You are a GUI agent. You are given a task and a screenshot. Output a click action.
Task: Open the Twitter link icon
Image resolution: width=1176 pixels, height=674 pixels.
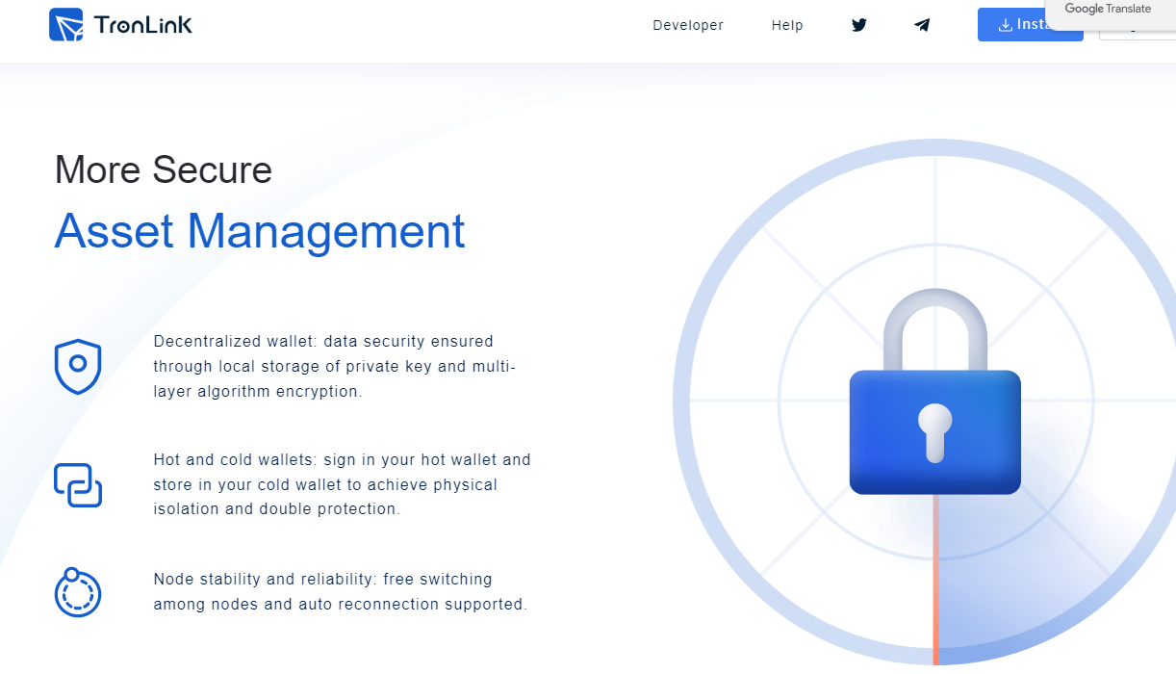pyautogui.click(x=859, y=25)
